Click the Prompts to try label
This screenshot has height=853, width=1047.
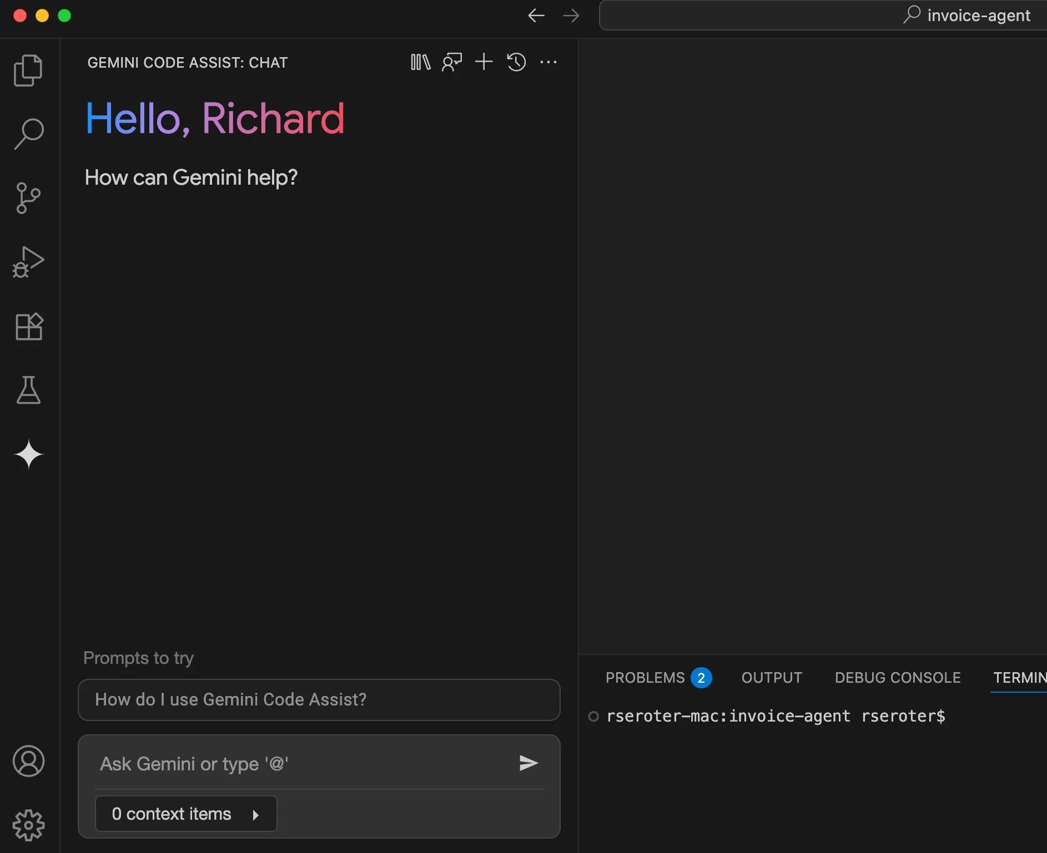point(138,658)
